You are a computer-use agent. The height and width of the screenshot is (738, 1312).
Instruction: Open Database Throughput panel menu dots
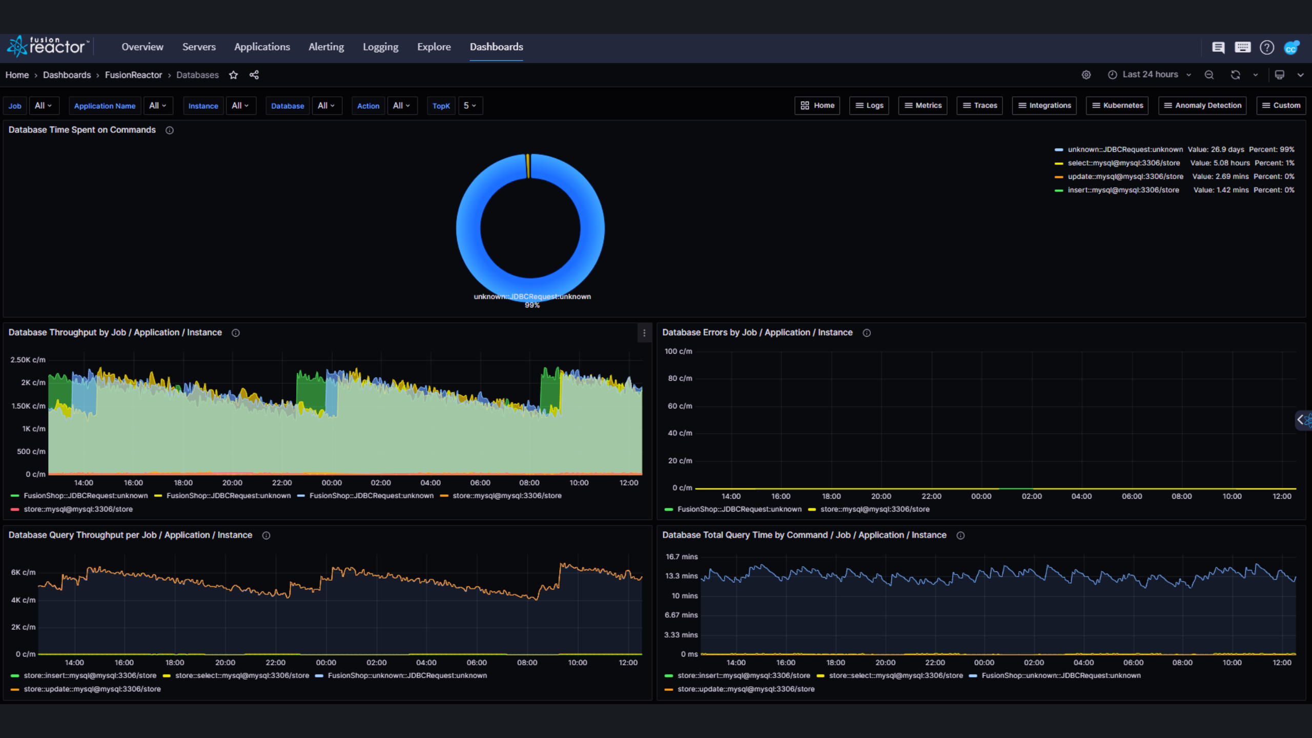click(x=644, y=333)
